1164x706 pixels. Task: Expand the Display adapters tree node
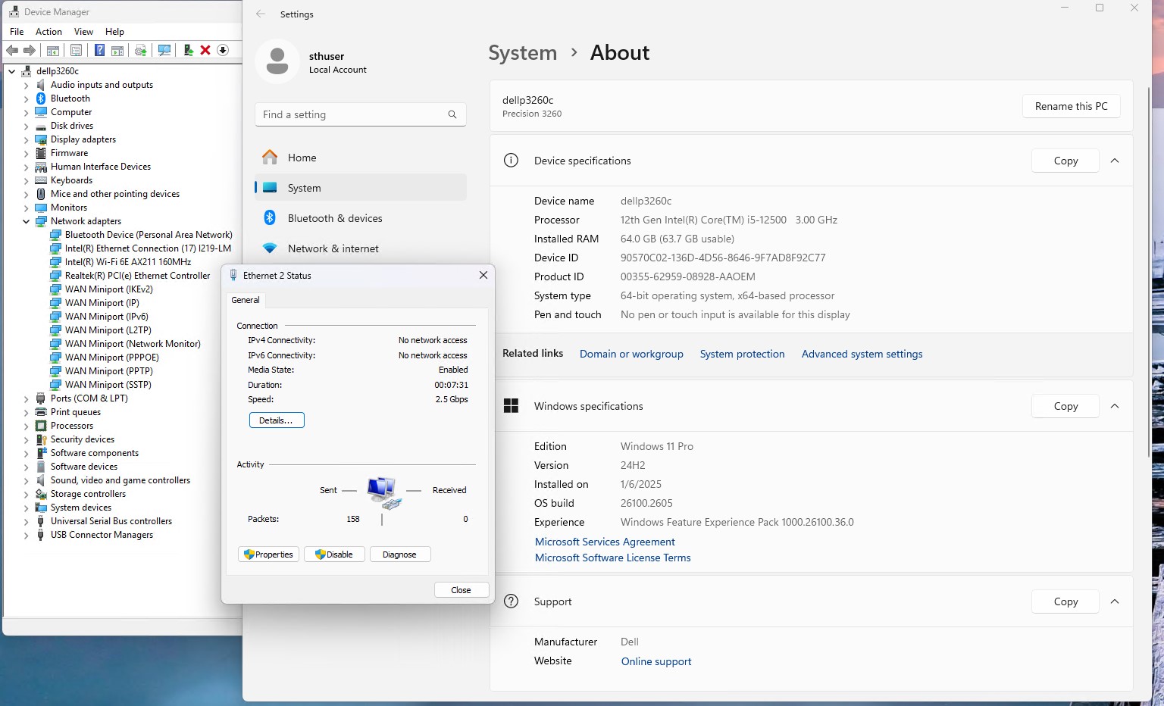point(27,139)
